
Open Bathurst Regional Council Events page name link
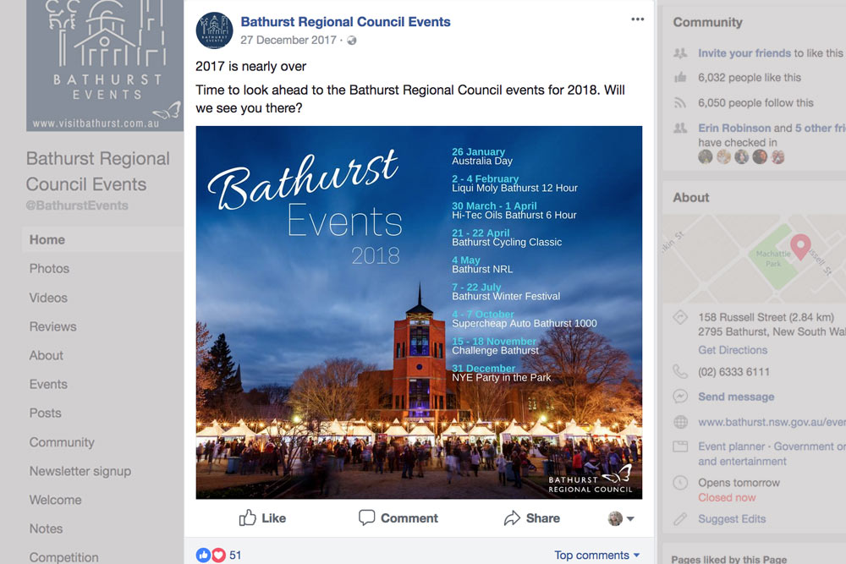click(345, 22)
